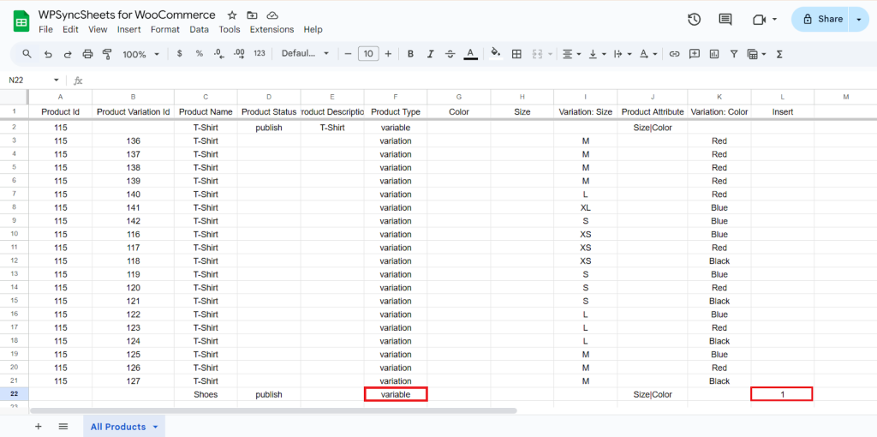Toggle italic formatting
The width and height of the screenshot is (877, 437).
pos(430,54)
